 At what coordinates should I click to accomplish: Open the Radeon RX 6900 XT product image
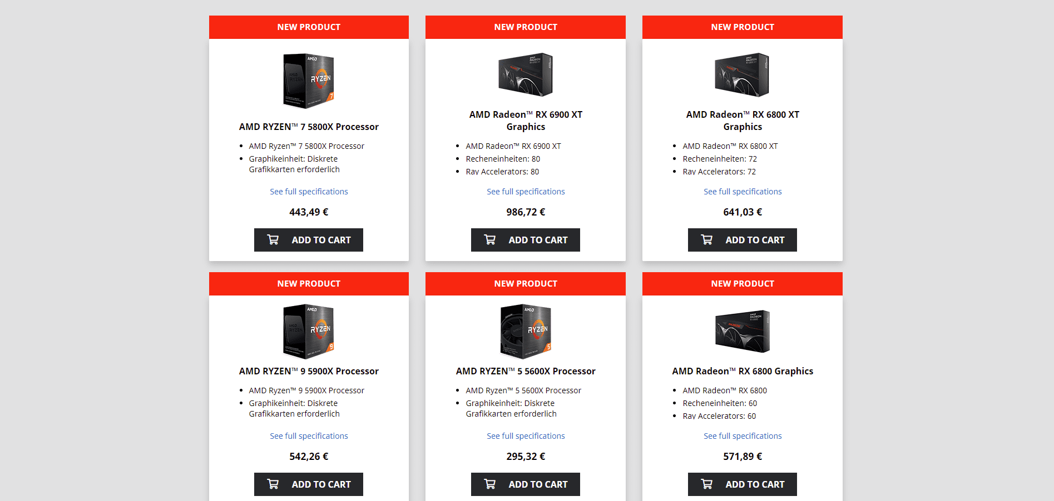526,74
